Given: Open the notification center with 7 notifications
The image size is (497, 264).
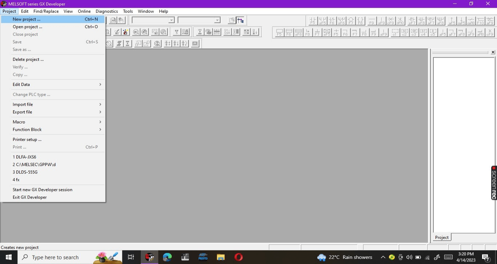Looking at the screenshot, I should 486,258.
